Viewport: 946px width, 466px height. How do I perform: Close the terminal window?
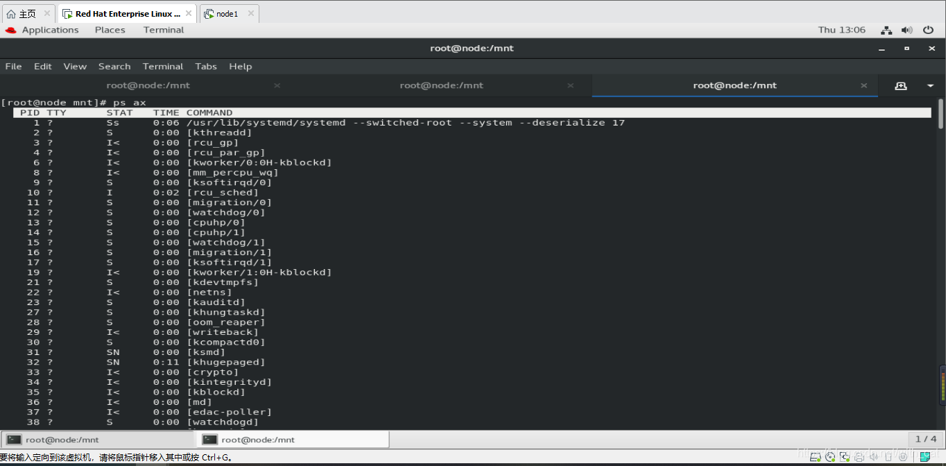(x=931, y=49)
